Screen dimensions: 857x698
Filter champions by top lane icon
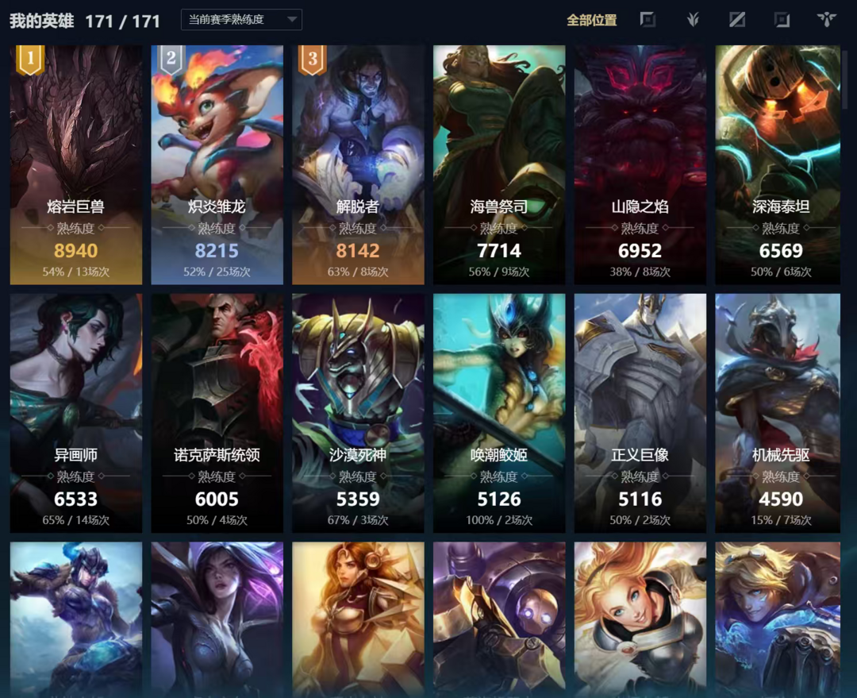coord(648,20)
